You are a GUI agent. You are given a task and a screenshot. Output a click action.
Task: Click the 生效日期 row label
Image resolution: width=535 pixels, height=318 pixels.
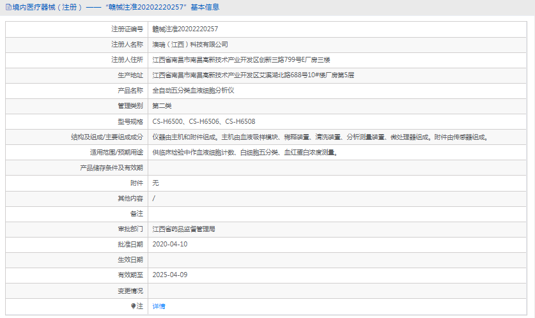(130, 260)
